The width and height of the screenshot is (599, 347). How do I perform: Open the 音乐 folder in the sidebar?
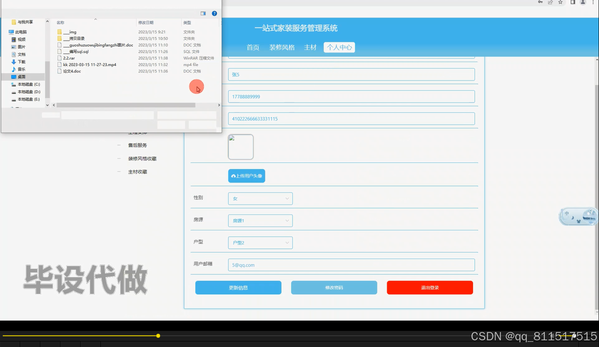point(21,69)
